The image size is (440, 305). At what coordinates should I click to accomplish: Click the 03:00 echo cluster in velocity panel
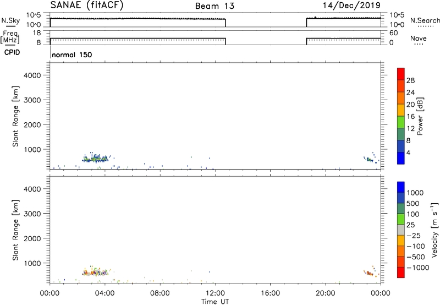(x=96, y=272)
